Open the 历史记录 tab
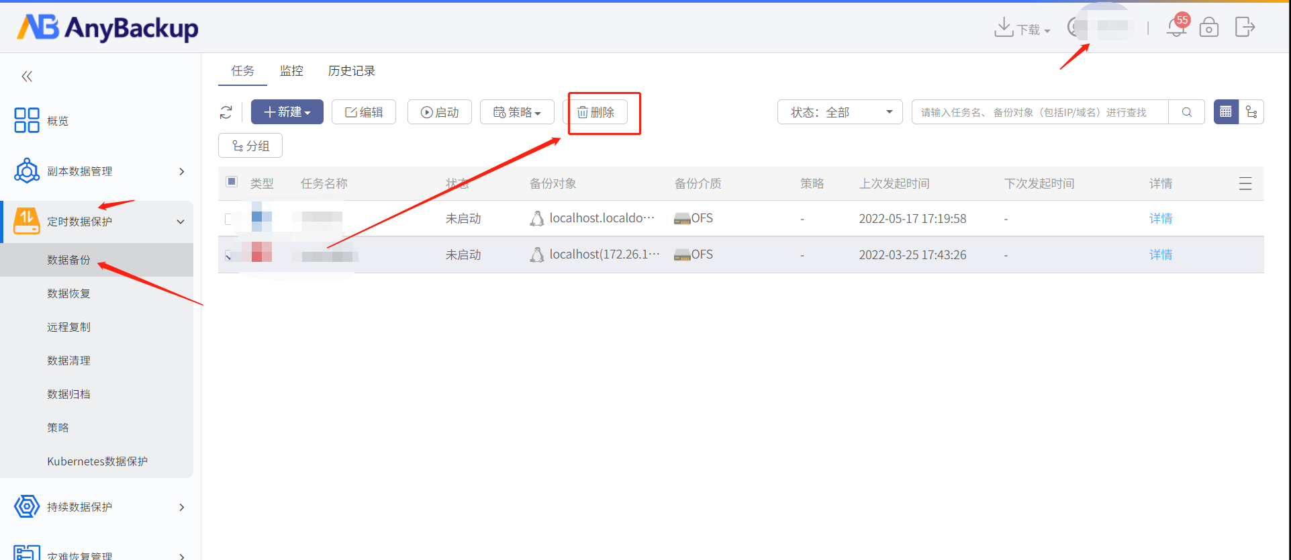The image size is (1291, 560). (x=351, y=71)
